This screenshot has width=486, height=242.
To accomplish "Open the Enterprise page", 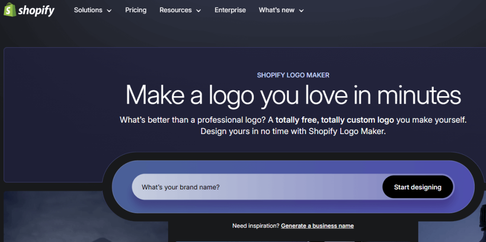I will [x=230, y=10].
